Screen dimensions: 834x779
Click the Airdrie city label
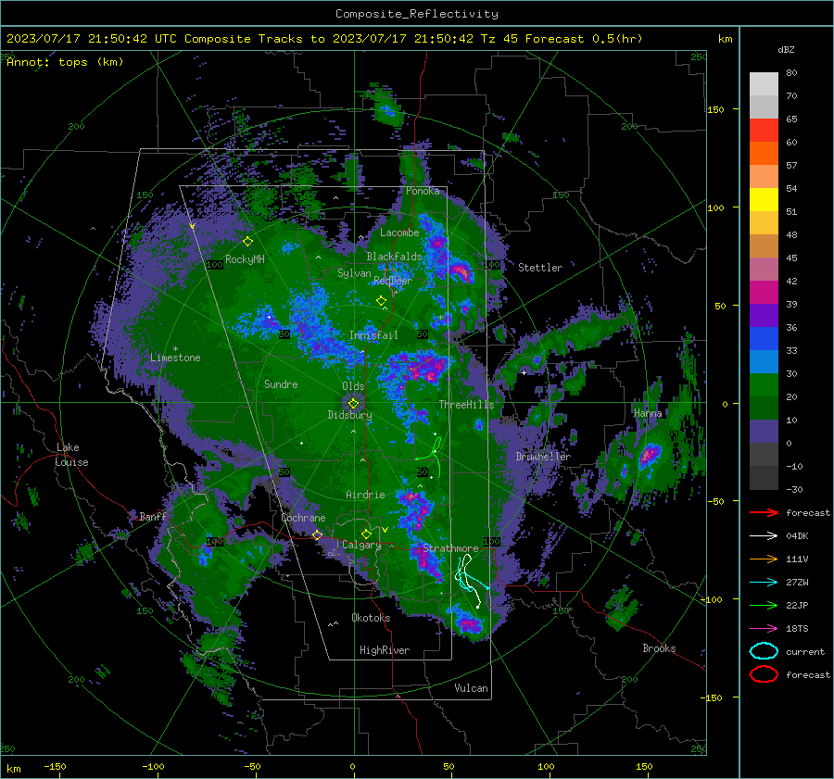[365, 495]
